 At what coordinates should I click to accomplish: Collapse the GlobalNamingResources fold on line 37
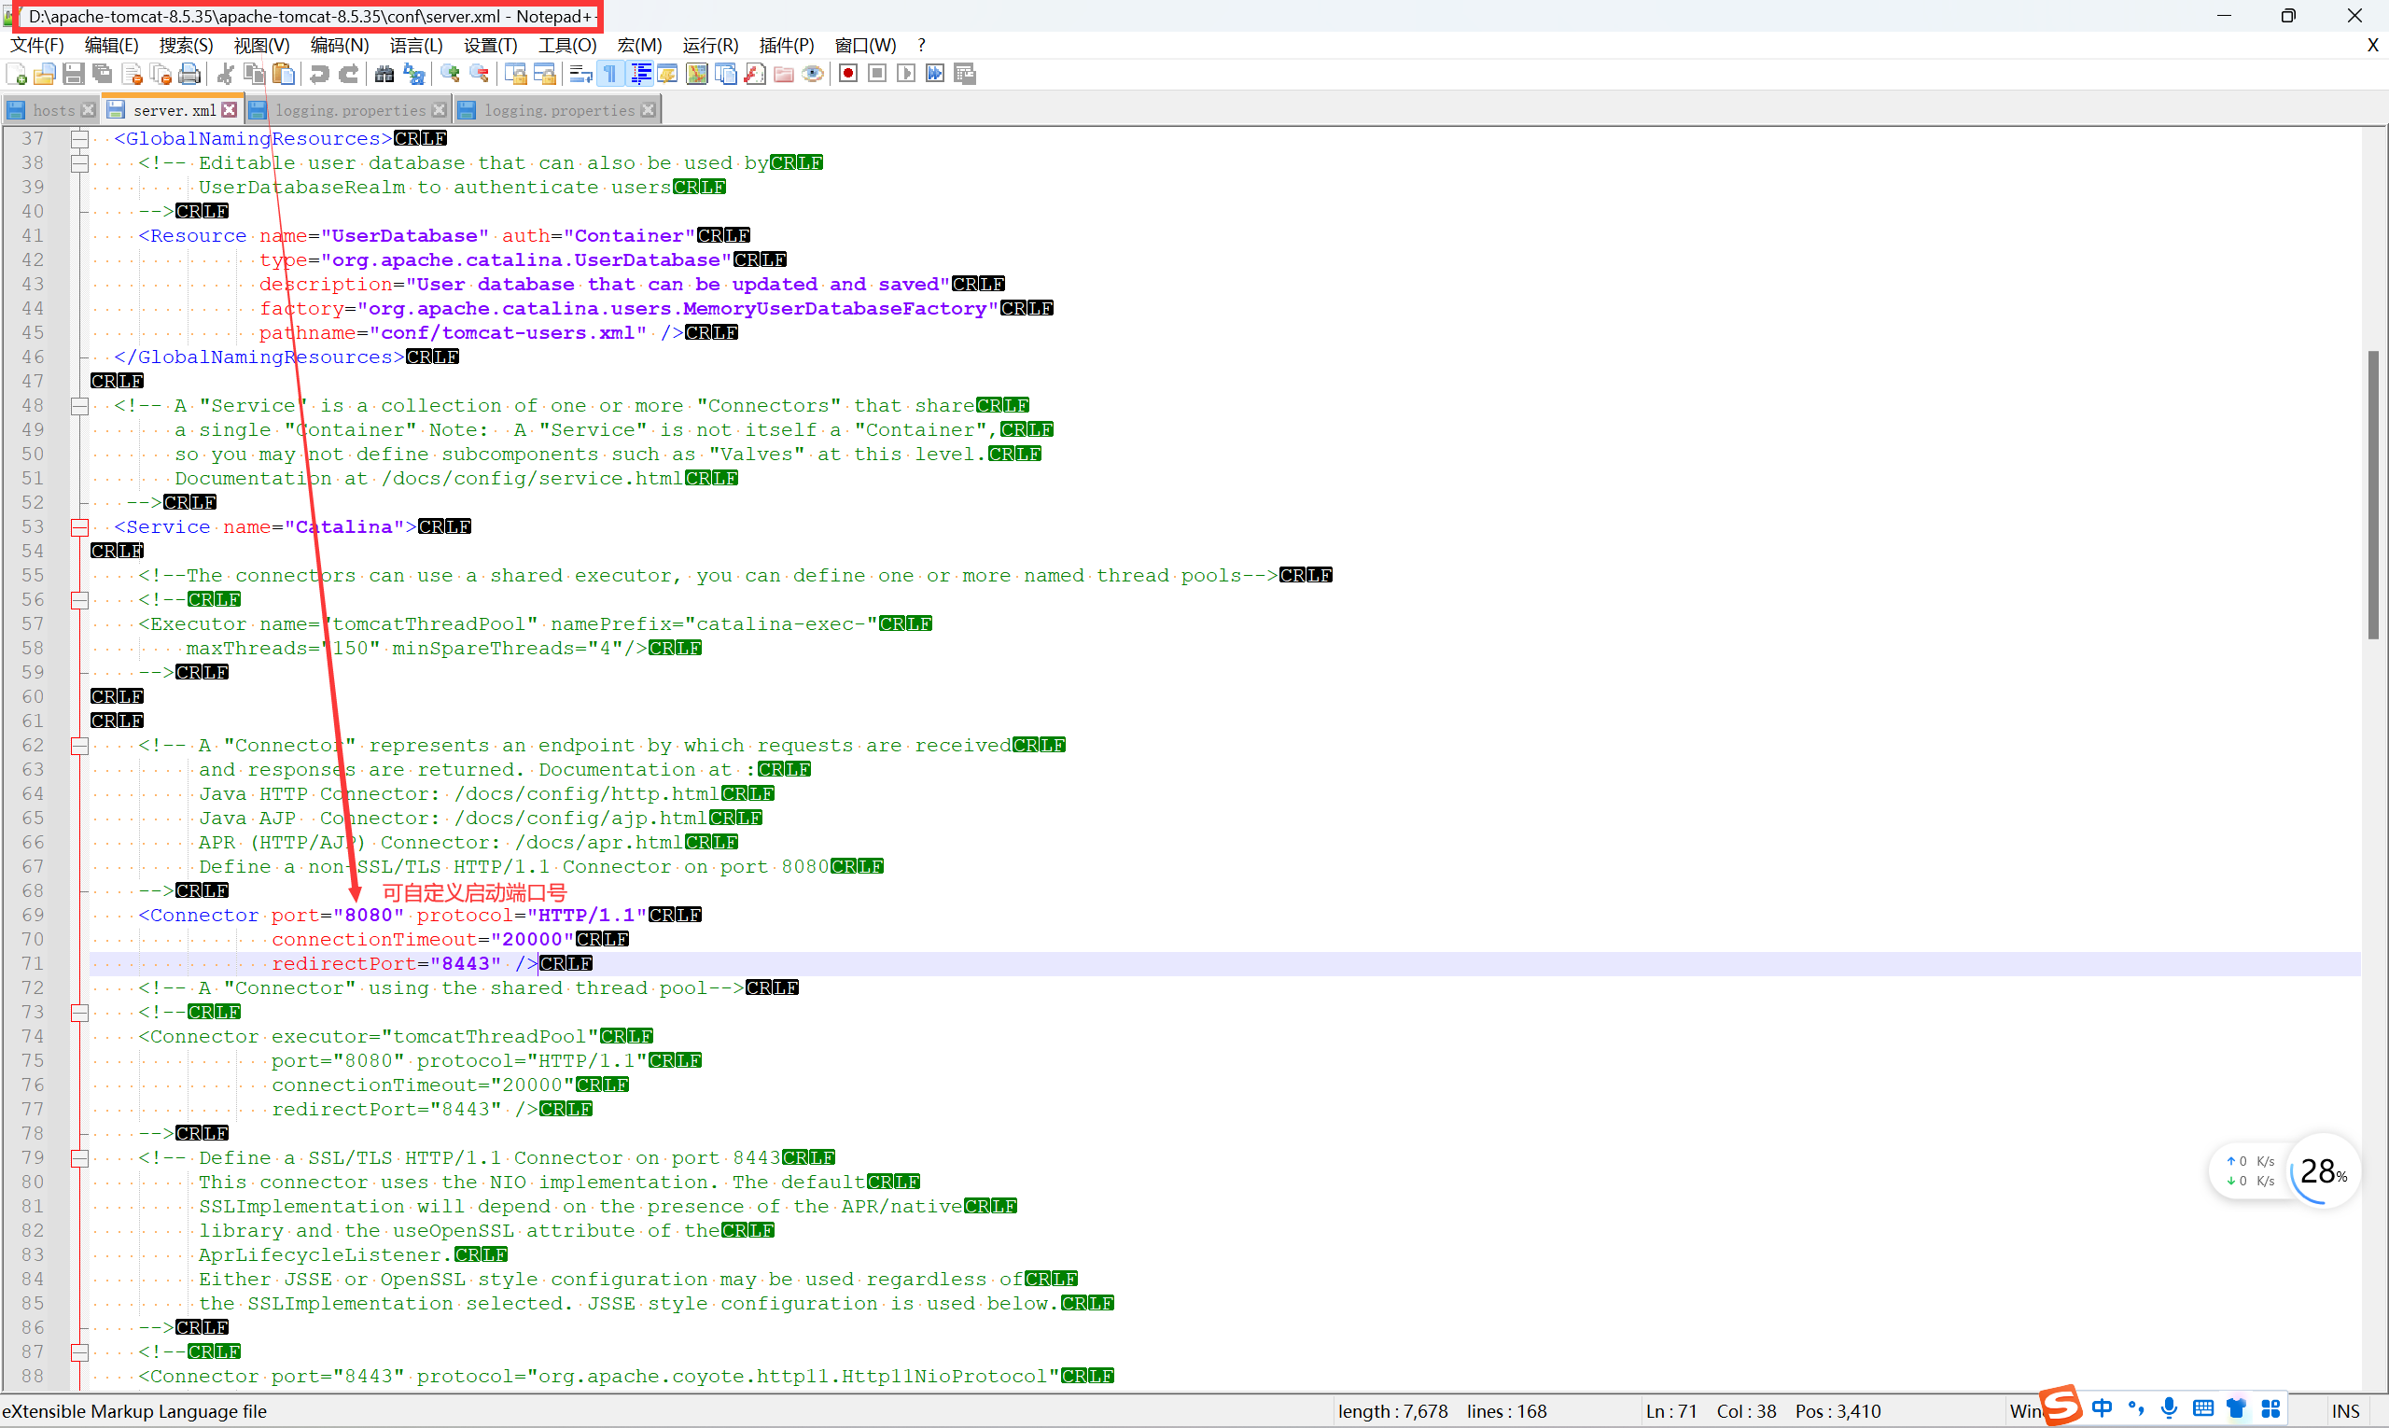coord(80,139)
